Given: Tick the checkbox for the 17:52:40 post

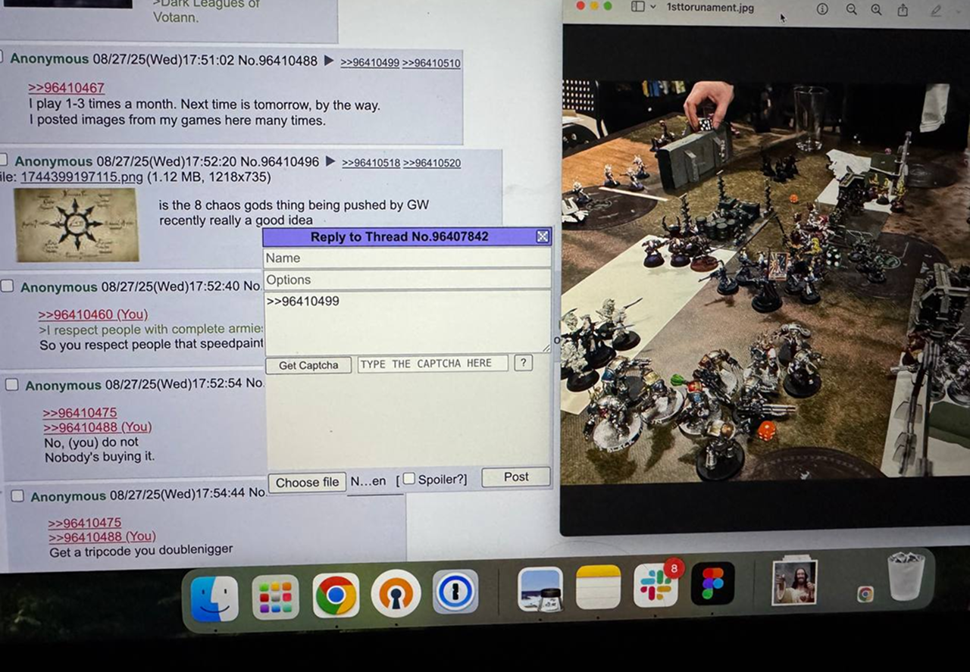Looking at the screenshot, I should tap(7, 286).
